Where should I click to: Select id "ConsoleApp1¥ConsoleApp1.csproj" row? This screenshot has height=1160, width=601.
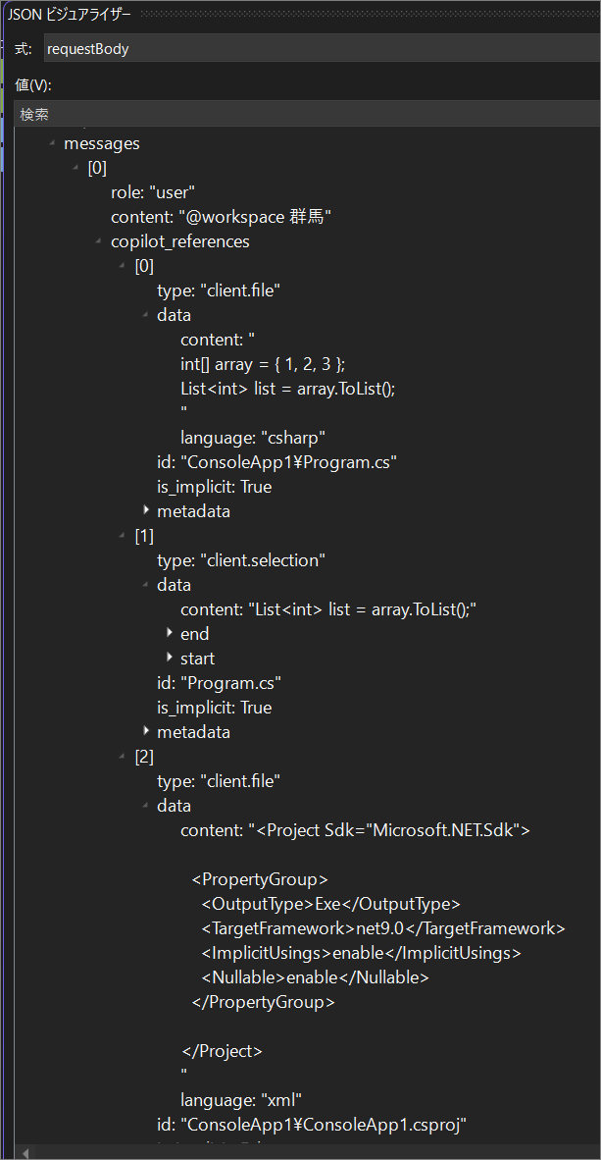(x=311, y=1125)
